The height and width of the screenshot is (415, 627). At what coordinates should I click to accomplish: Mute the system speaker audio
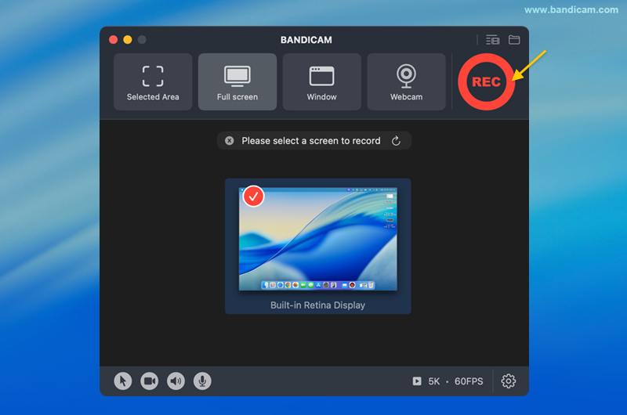point(176,381)
